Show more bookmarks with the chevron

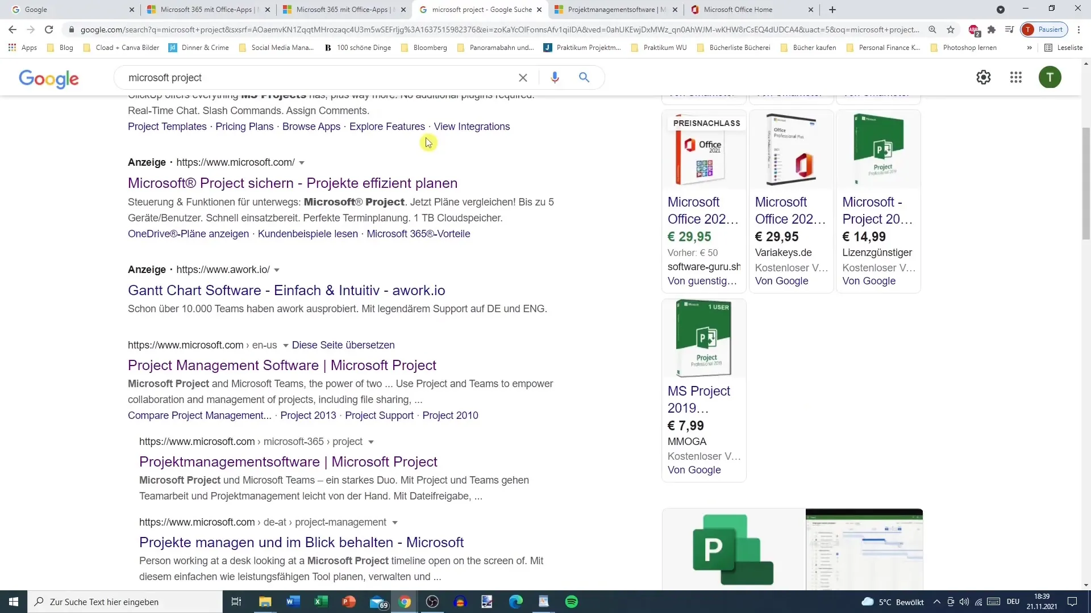(1029, 48)
